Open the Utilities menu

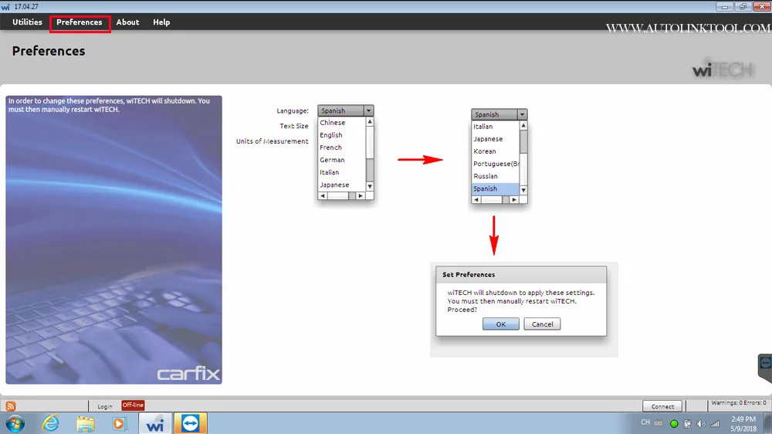pyautogui.click(x=27, y=22)
